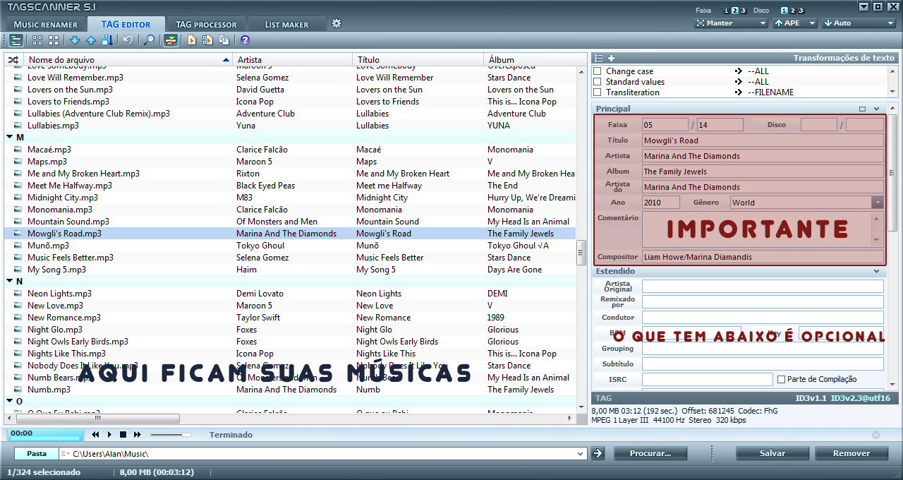This screenshot has width=903, height=480.
Task: Click the orange-arrow single page toolbar icon
Action: (x=192, y=40)
